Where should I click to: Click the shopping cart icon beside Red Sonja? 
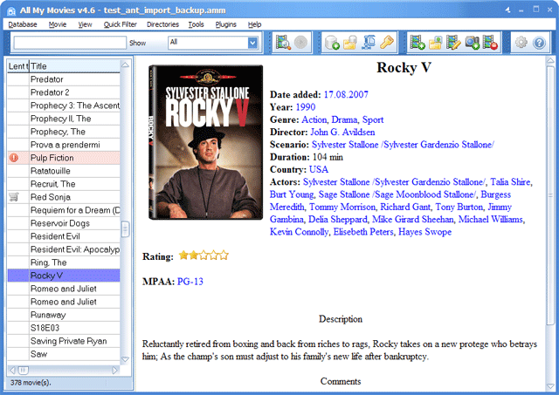point(14,197)
